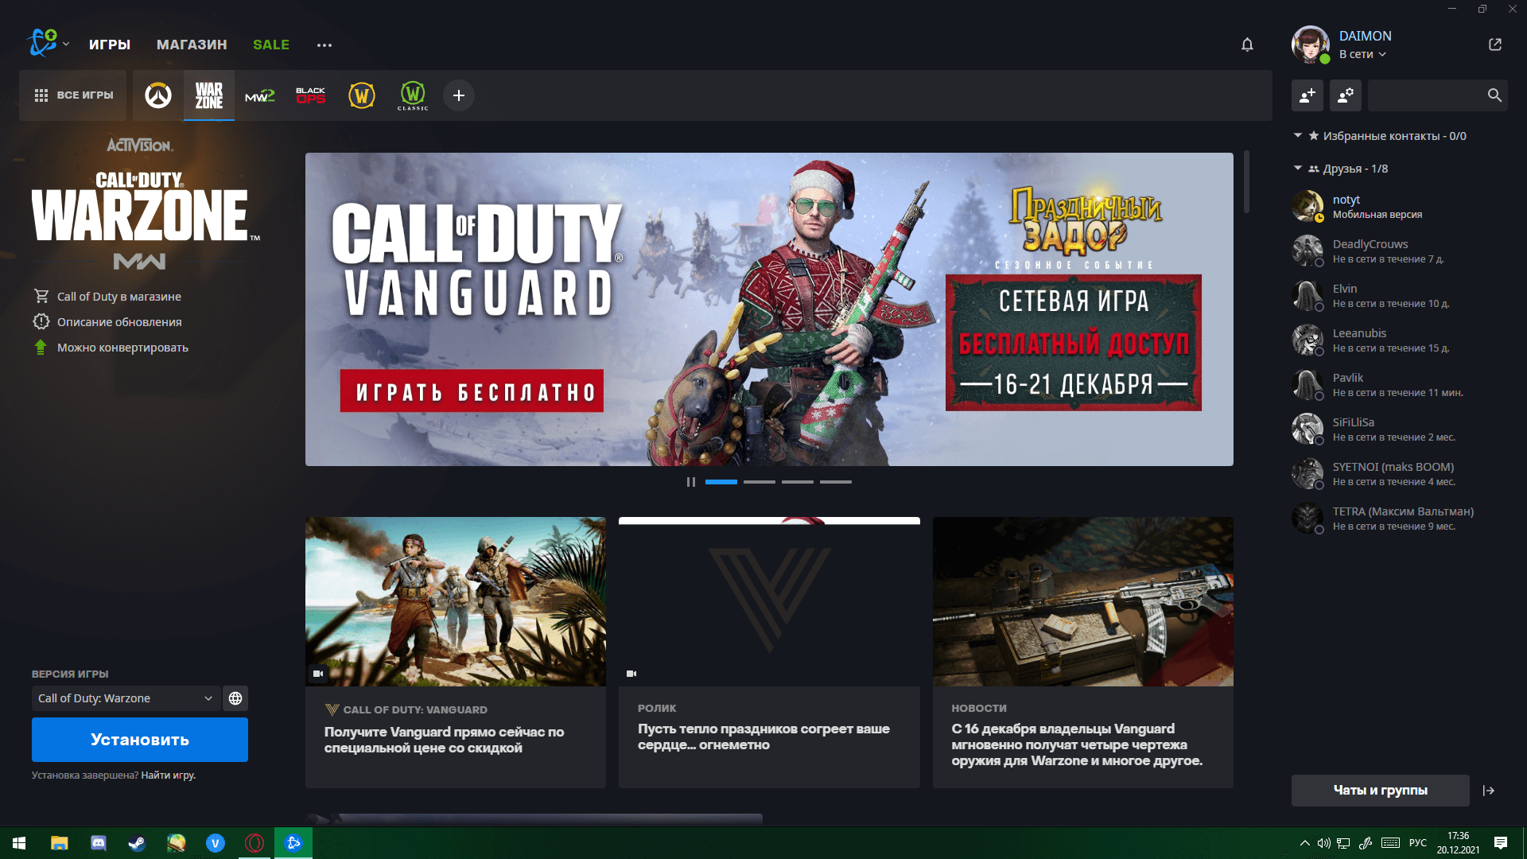This screenshot has height=859, width=1527.
Task: Open the holiday video card
Action: pos(769,652)
